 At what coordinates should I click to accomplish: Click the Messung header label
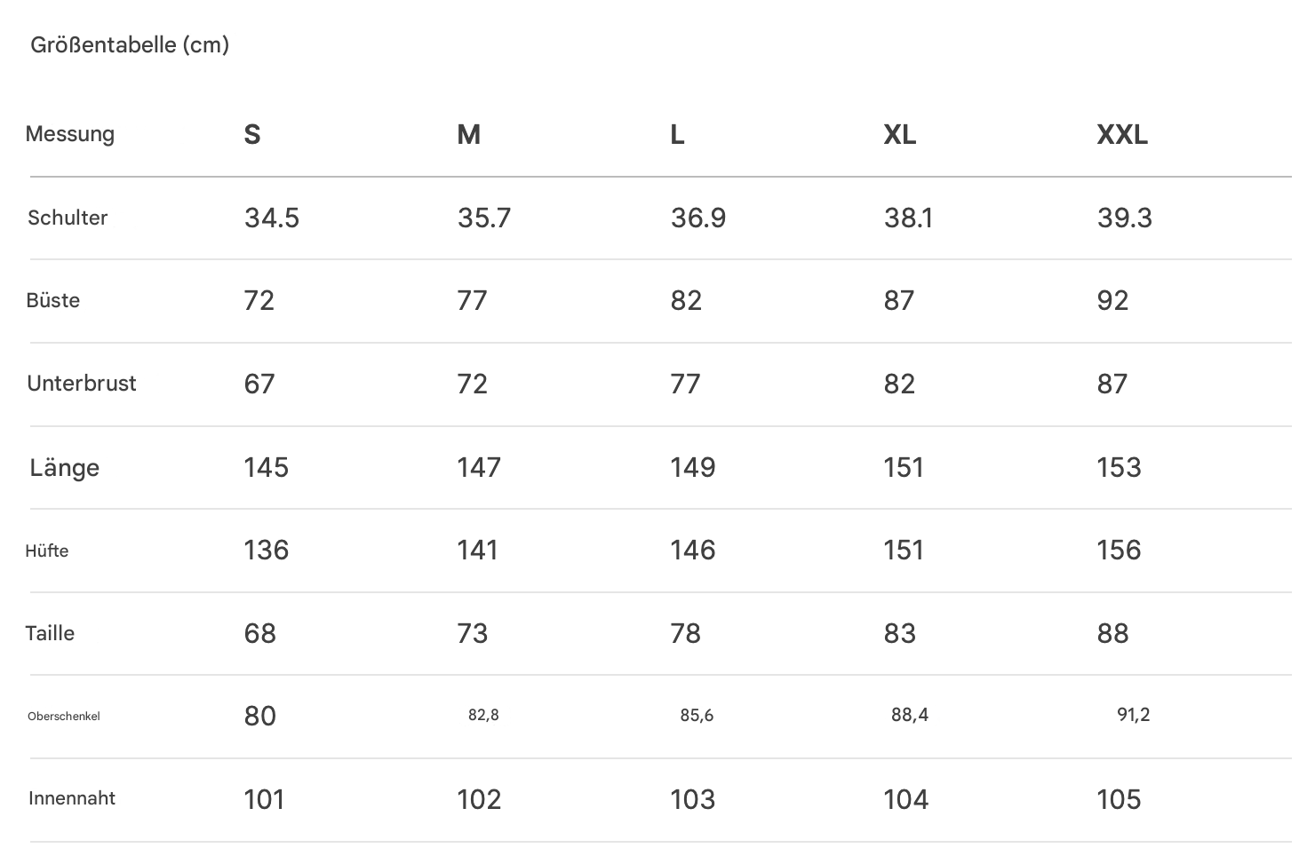[x=70, y=134]
